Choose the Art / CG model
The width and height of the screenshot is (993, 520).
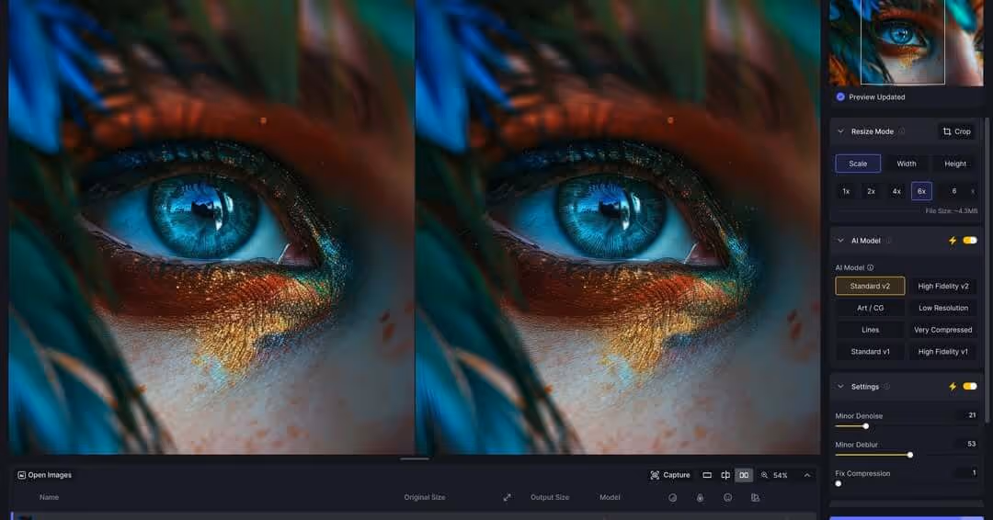870,308
